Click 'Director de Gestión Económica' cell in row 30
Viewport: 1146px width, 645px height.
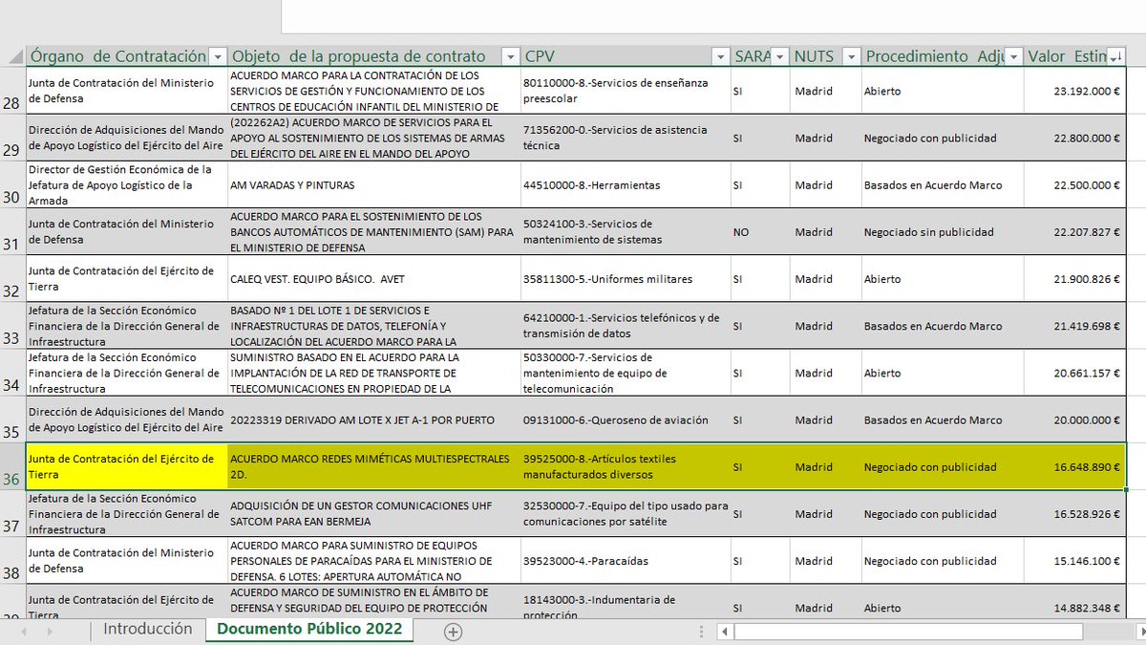click(126, 184)
